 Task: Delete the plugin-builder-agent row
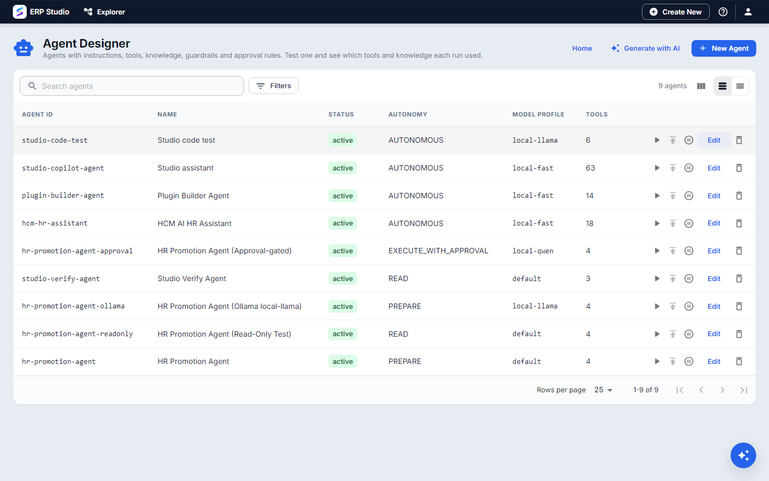[739, 196]
